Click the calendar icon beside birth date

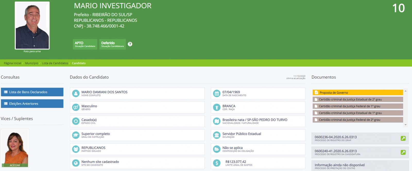(x=217, y=93)
